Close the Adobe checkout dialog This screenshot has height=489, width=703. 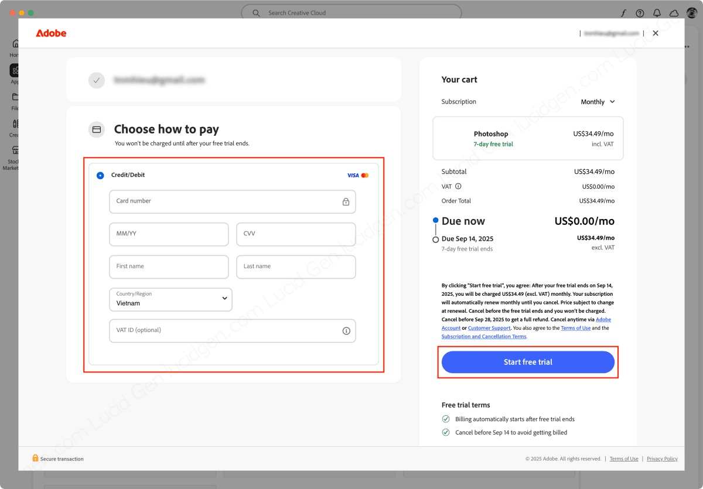tap(656, 33)
